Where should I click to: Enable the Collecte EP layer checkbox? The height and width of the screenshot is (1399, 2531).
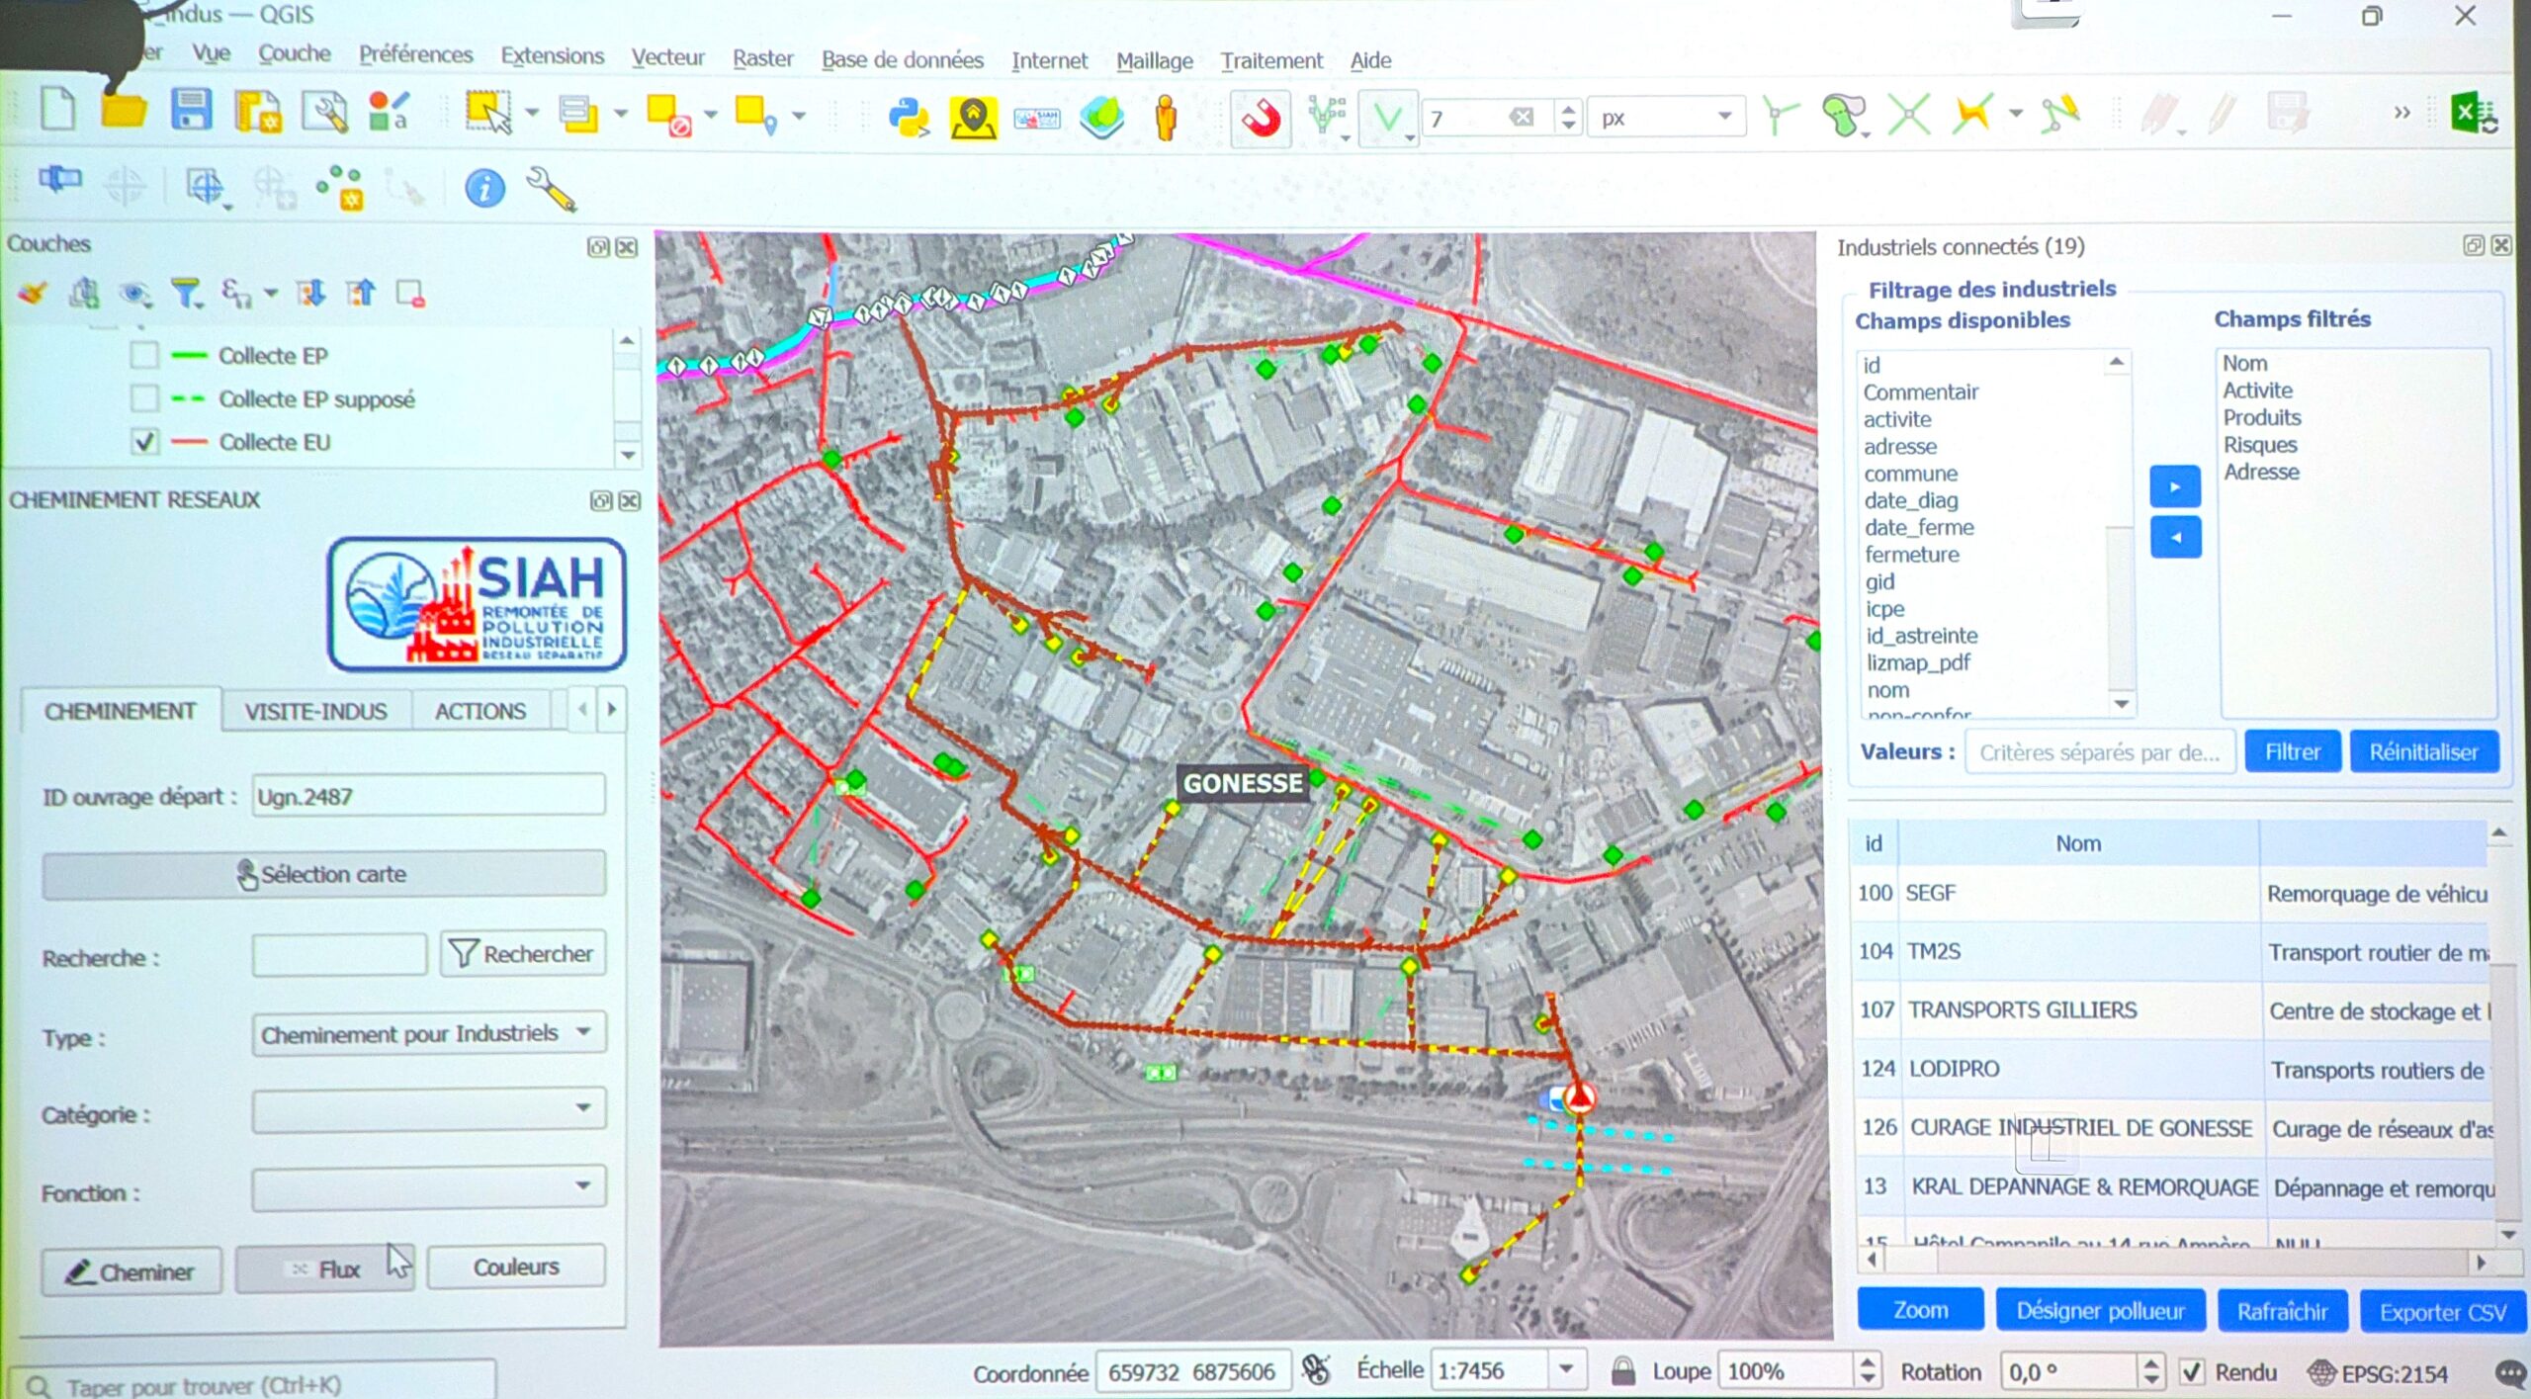(144, 354)
